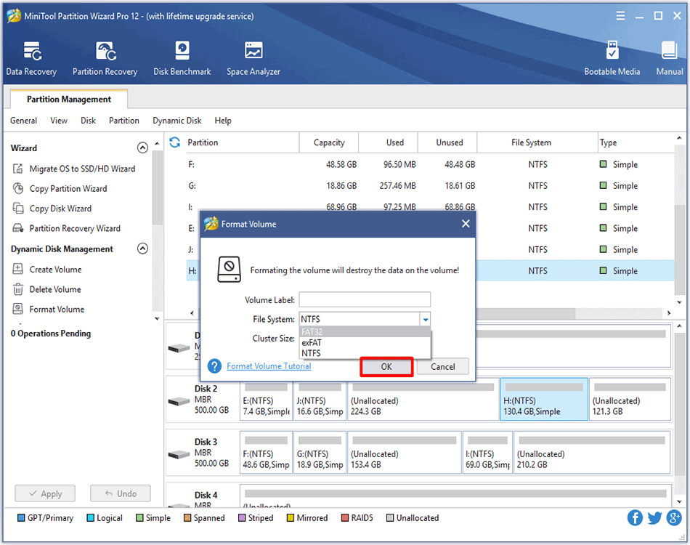Start Disk Benchmark
This screenshot has height=545, width=690.
click(182, 58)
